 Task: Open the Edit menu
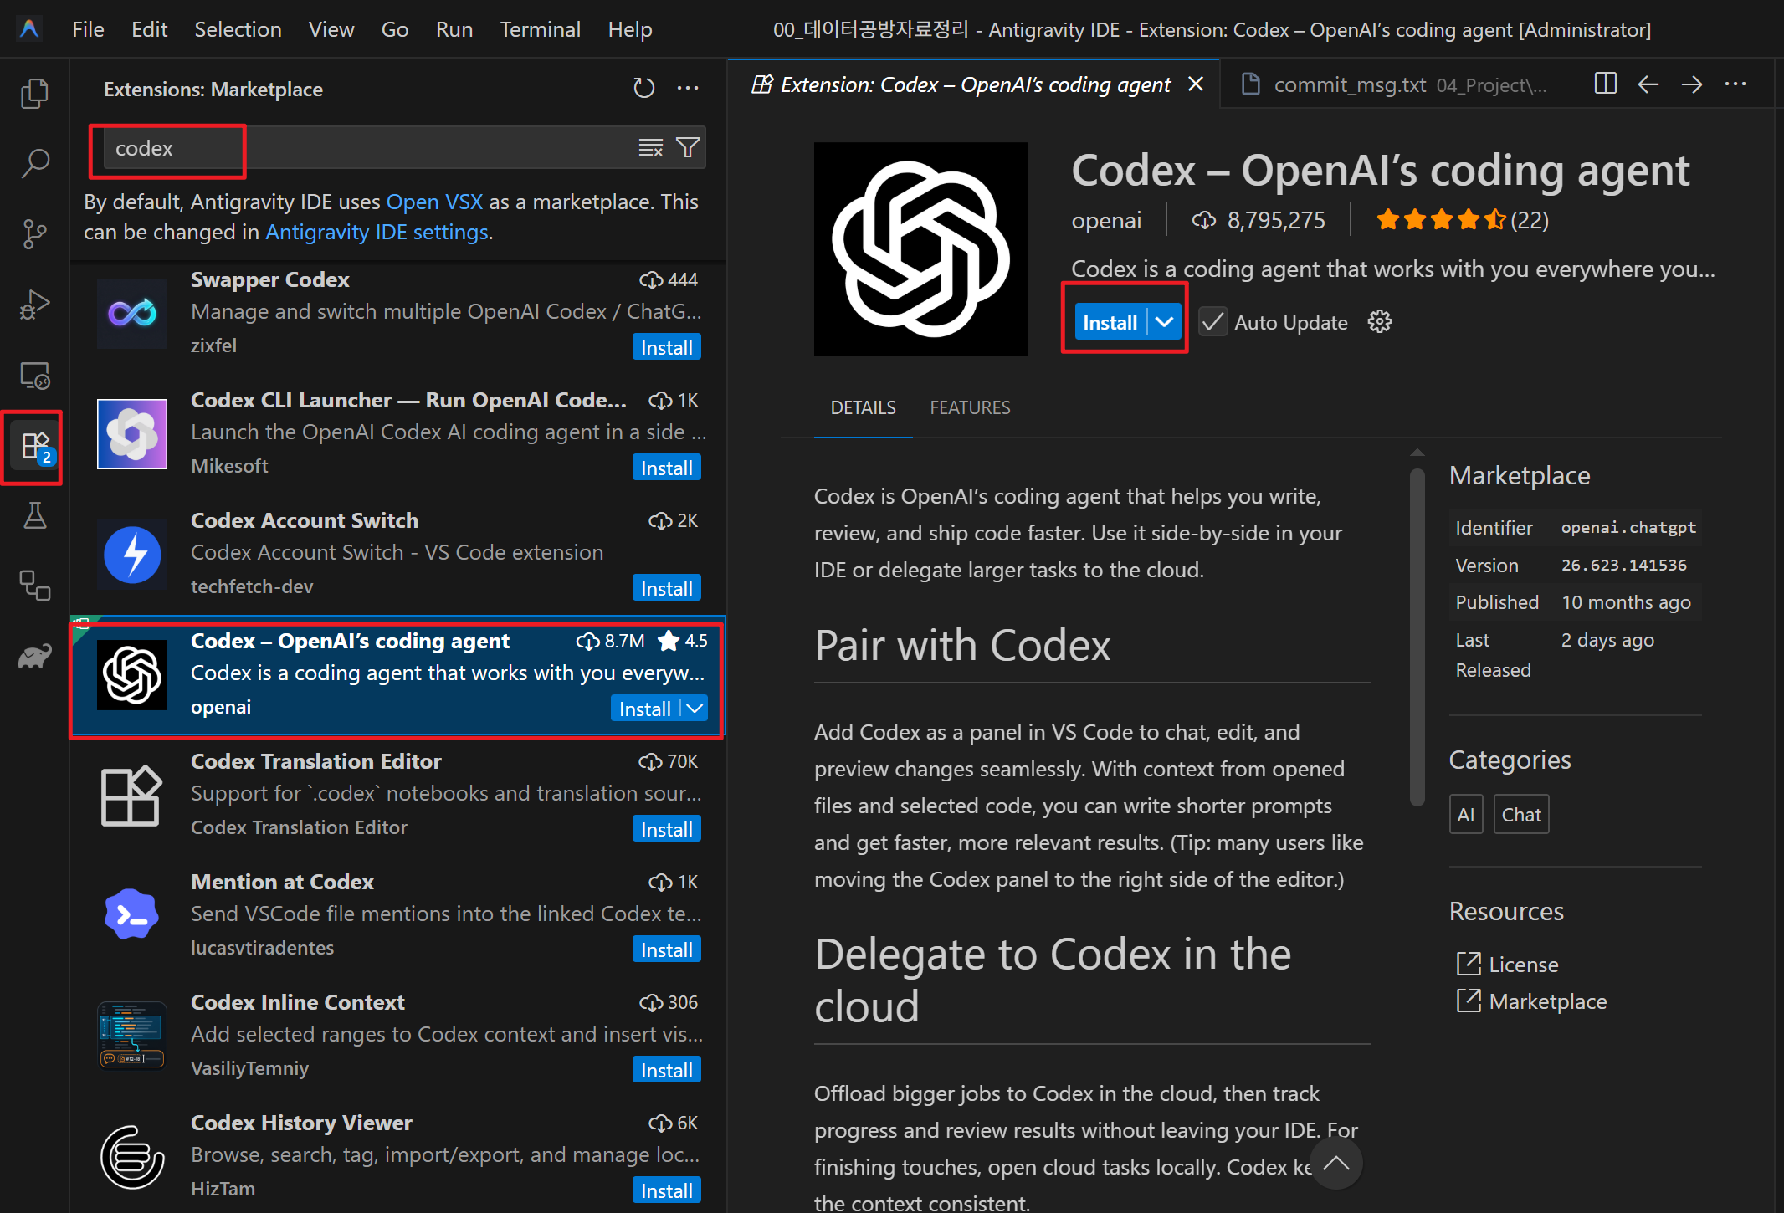pyautogui.click(x=150, y=29)
